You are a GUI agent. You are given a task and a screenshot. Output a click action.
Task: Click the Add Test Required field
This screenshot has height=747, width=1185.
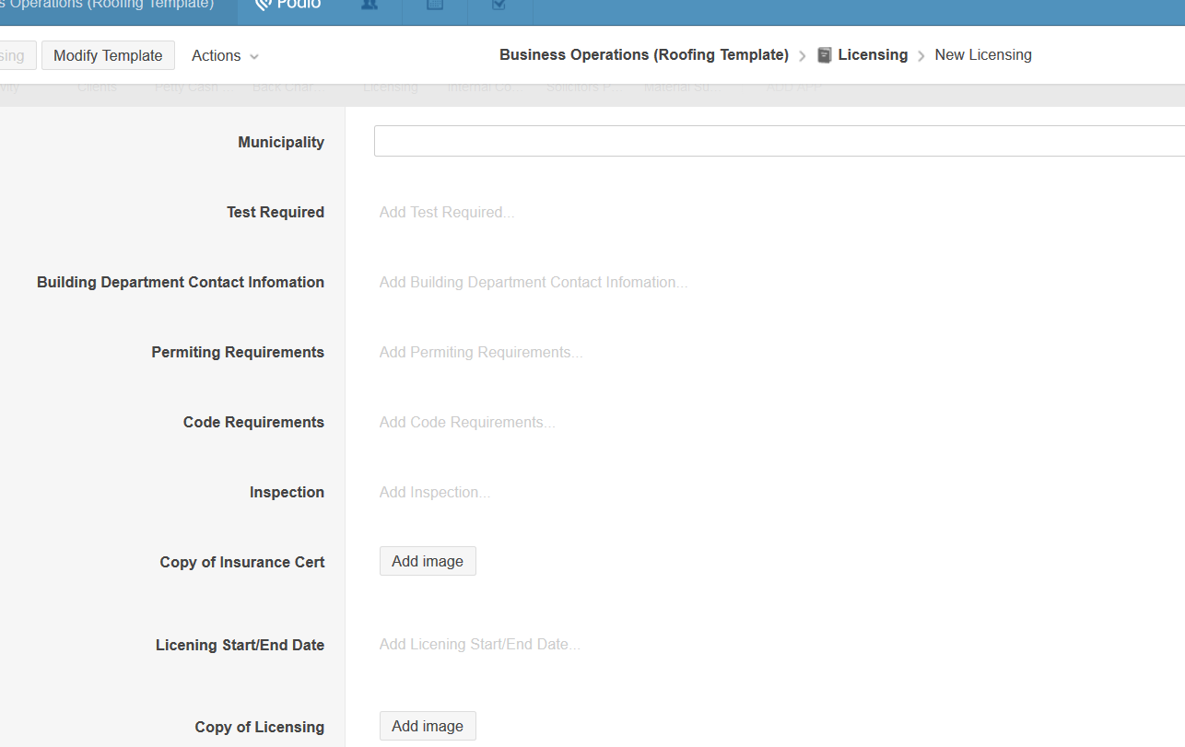pos(447,213)
